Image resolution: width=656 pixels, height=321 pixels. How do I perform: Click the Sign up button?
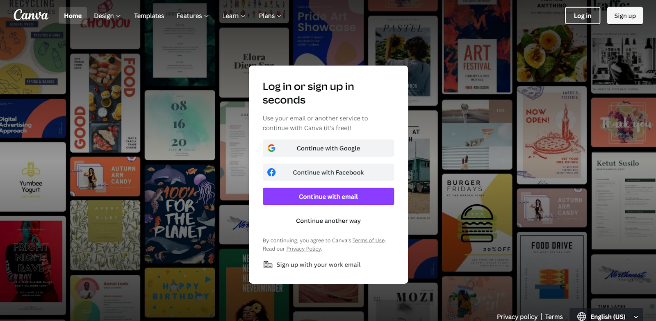625,16
